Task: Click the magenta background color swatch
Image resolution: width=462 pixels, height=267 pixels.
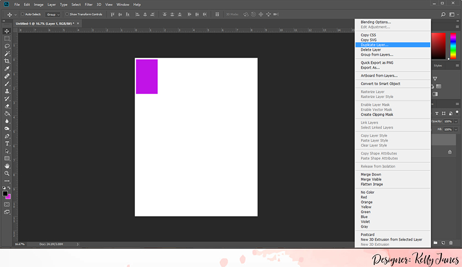Action: [x=9, y=197]
